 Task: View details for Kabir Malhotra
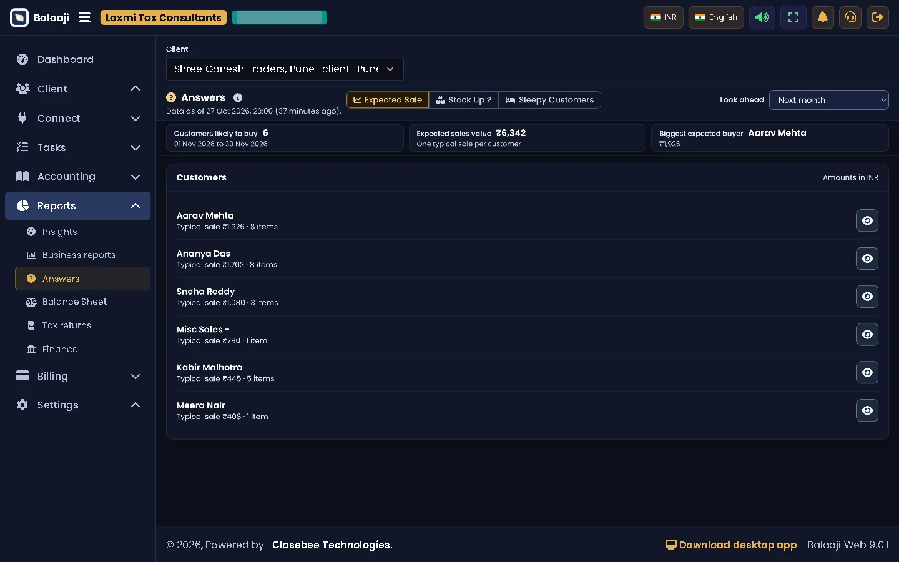click(x=867, y=372)
